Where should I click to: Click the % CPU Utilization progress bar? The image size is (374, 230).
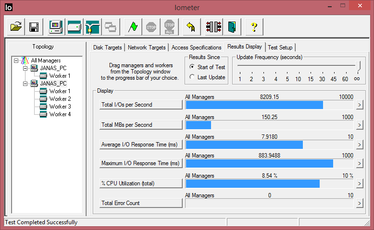[269, 184]
